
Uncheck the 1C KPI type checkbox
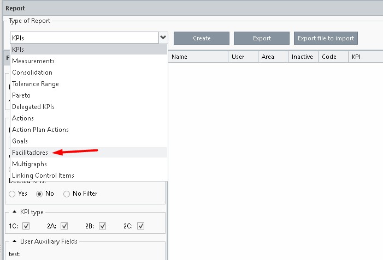pos(26,226)
